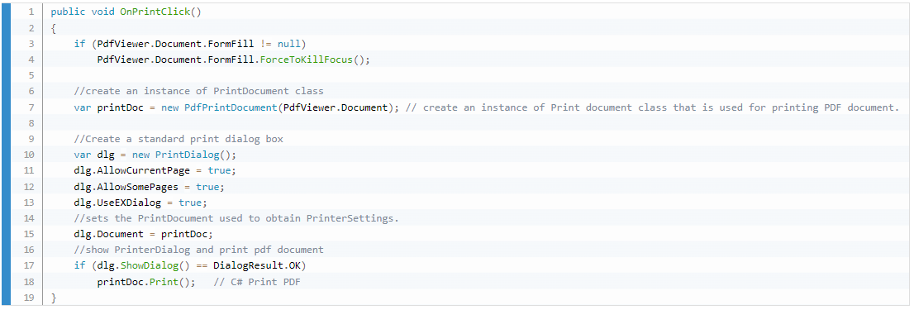The image size is (914, 310).
Task: Click the comment 'Create a standard print dialog box'
Action: pyautogui.click(x=179, y=139)
